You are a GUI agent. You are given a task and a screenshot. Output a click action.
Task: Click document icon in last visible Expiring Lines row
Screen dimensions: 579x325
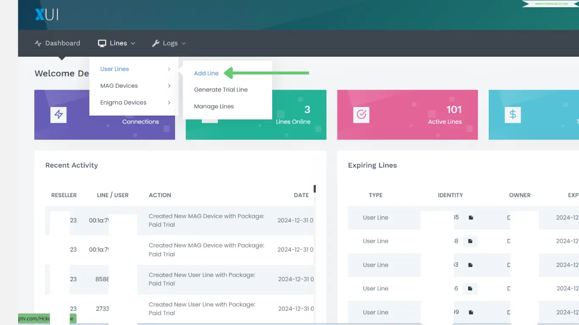point(470,312)
